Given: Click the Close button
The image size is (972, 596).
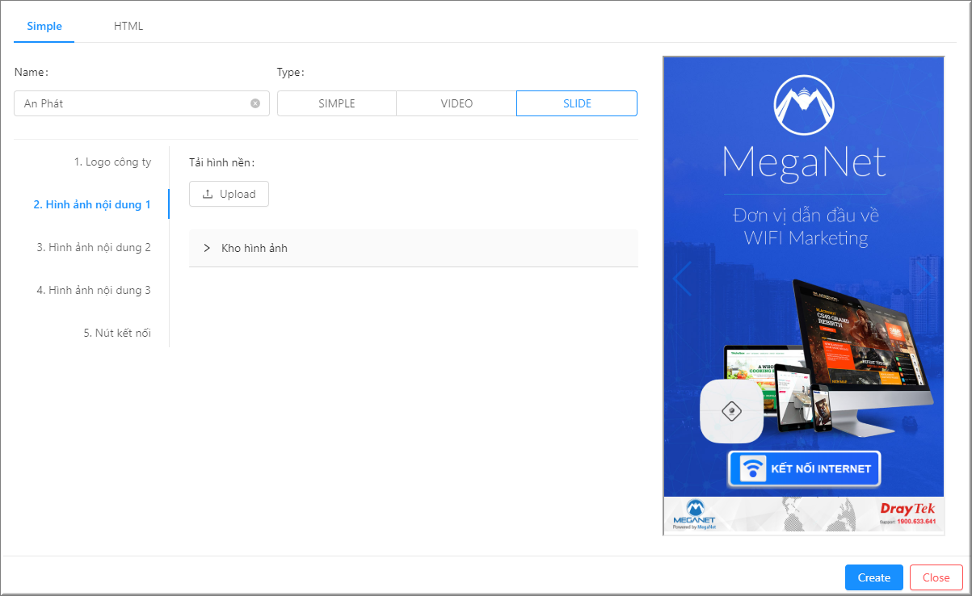Looking at the screenshot, I should click(936, 577).
